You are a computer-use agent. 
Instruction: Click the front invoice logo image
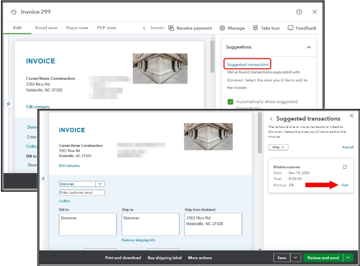tap(208, 137)
